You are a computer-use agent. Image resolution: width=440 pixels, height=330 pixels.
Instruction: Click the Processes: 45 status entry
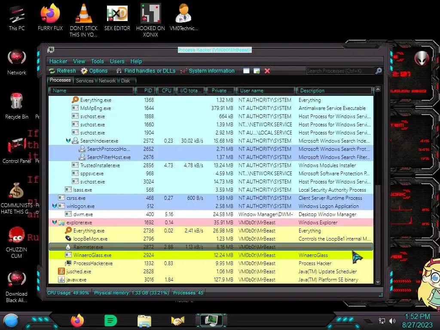pyautogui.click(x=188, y=293)
